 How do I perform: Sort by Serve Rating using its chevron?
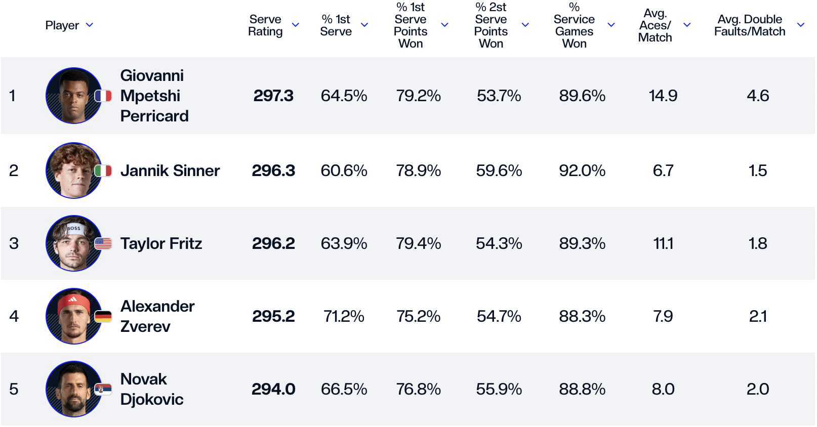pos(296,25)
